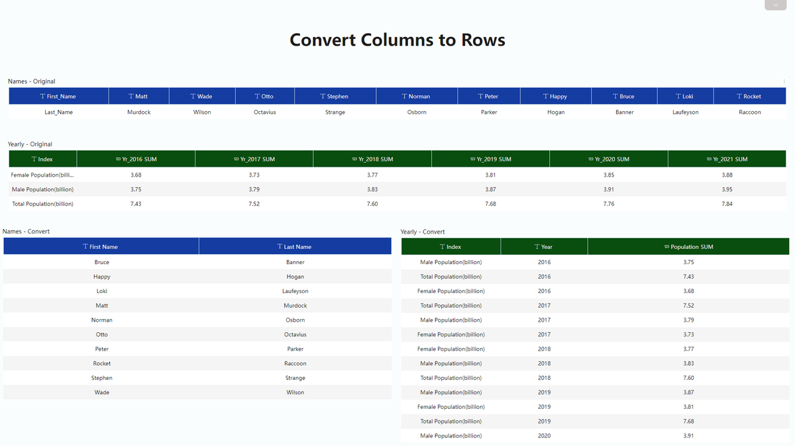Select the Population SUM column header
Viewport: 795px width, 446px height.
pyautogui.click(x=688, y=246)
